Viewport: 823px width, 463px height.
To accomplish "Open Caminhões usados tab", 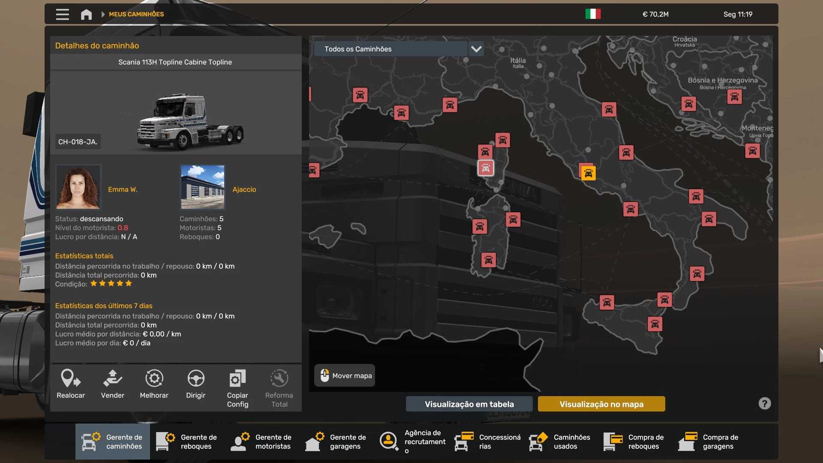I will click(x=560, y=442).
